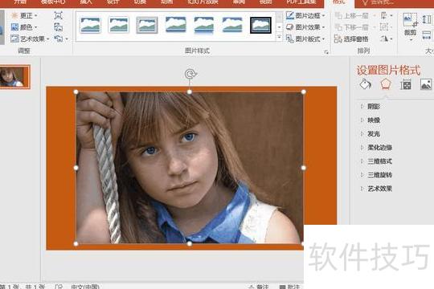Screen dimensions: 434x289
Task: Click the left-middle picture resize handle
Action: click(76, 168)
